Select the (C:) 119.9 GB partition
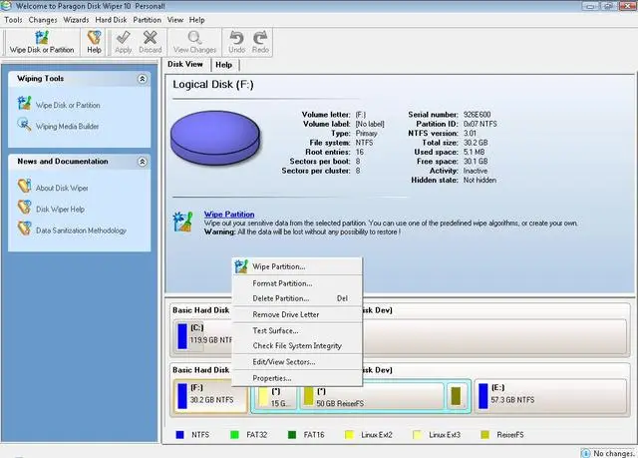The height and width of the screenshot is (458, 638). point(203,336)
